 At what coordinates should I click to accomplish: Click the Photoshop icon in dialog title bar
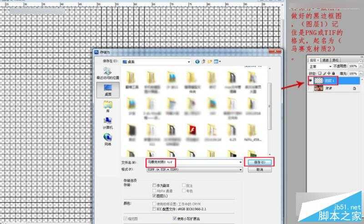click(x=96, y=52)
